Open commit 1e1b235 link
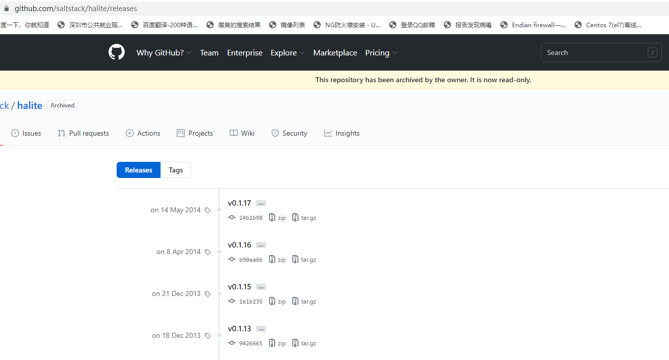The image size is (669, 360). [x=251, y=302]
